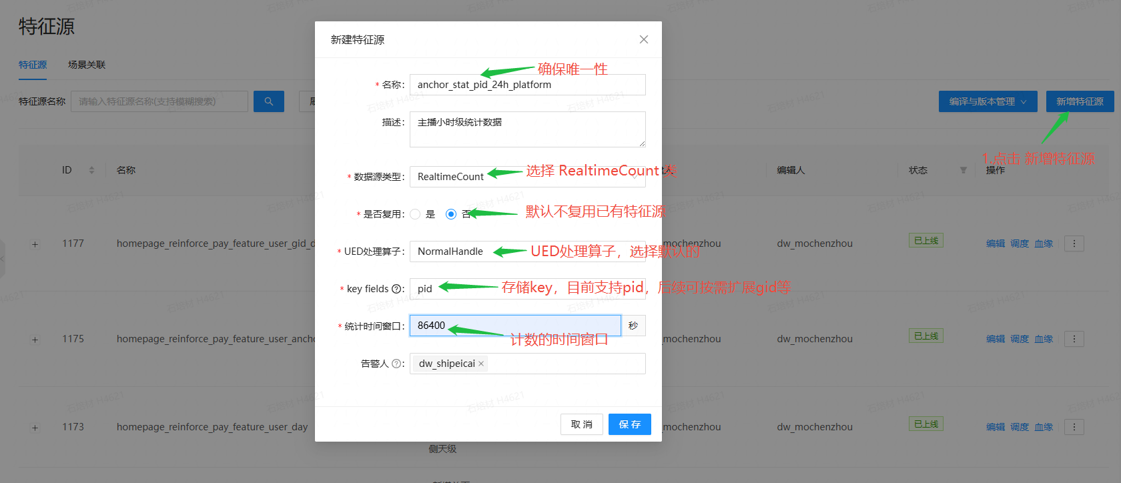
Task: Open the 秒 time unit dropdown
Action: (633, 326)
